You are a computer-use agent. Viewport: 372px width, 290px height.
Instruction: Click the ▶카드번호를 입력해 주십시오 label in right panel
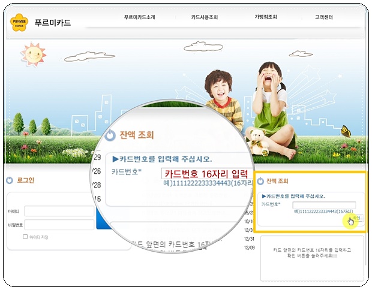pos(293,196)
